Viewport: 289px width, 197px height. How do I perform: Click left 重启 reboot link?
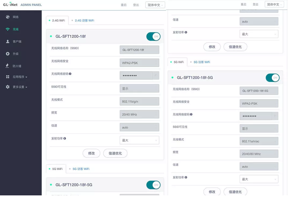pos(124,5)
